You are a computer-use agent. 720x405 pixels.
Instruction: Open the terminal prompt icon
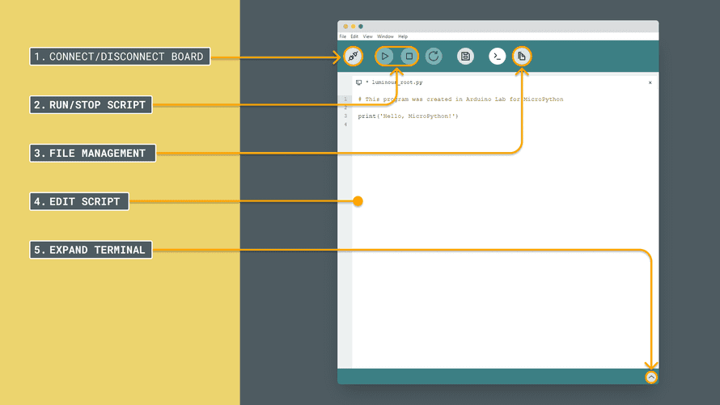coord(497,57)
